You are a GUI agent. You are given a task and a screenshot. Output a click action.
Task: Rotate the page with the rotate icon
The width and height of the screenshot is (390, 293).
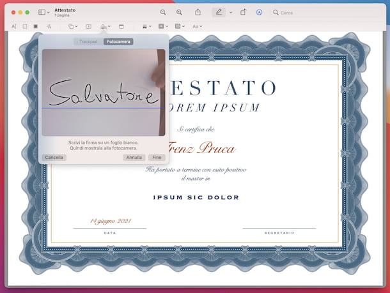pos(243,12)
